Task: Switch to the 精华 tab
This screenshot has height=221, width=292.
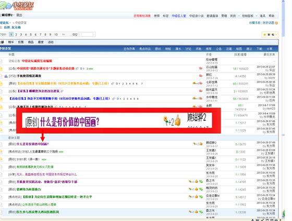Action: click(x=11, y=42)
